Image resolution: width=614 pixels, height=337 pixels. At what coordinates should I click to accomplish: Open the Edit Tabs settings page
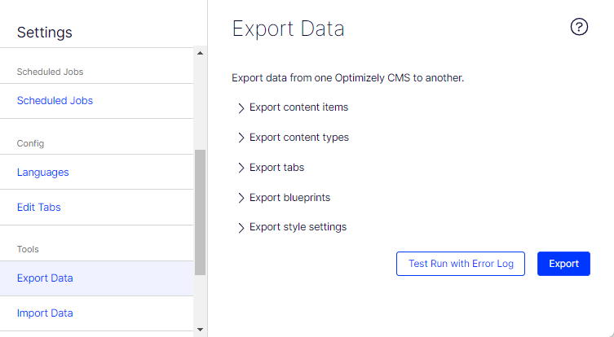coord(39,207)
